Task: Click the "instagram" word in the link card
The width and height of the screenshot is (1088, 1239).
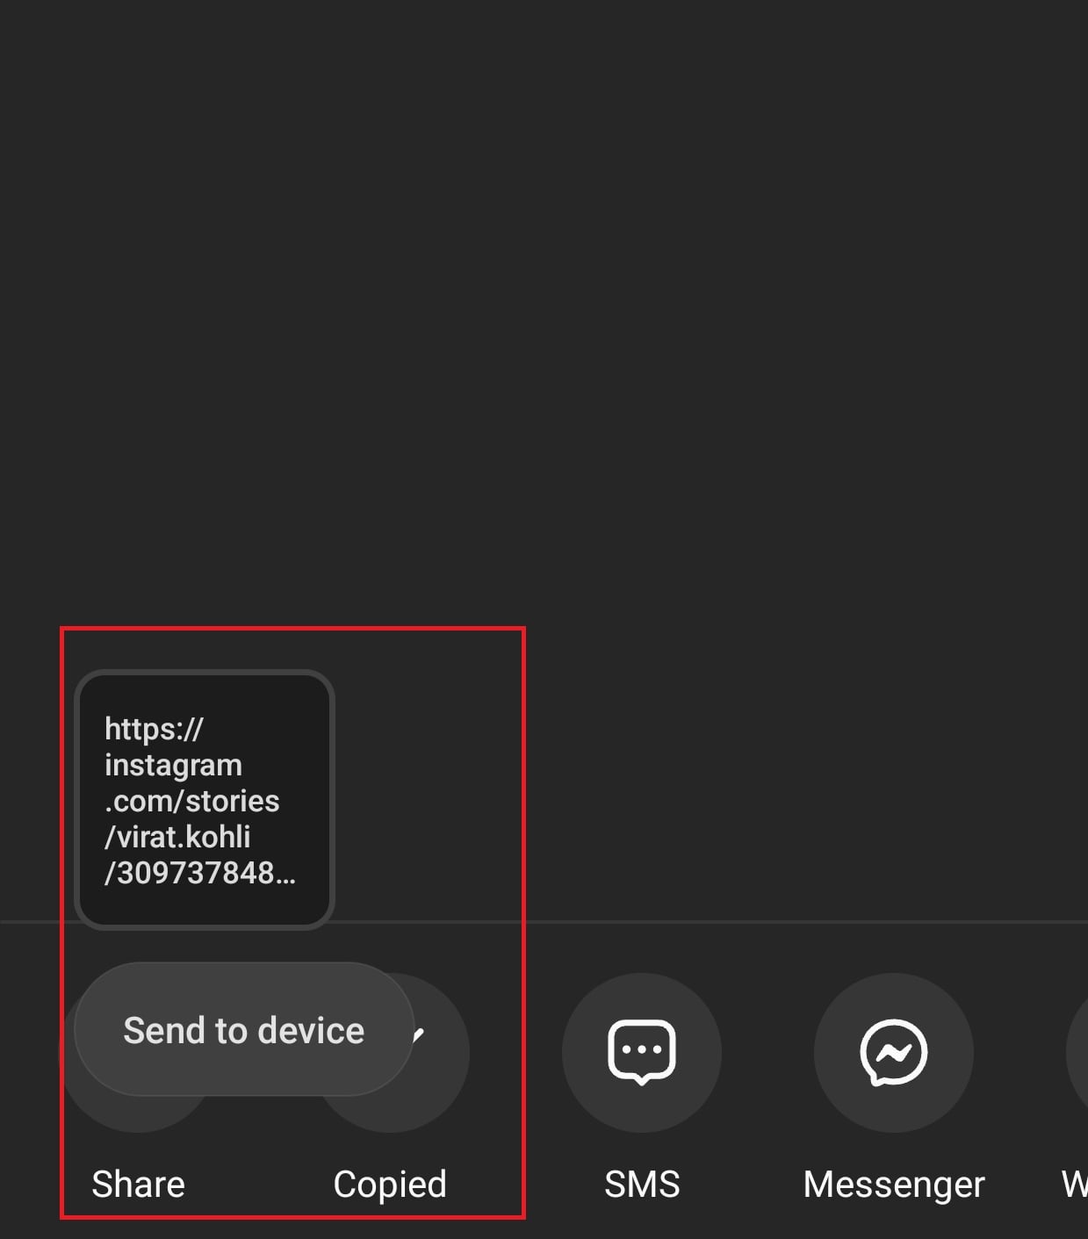Action: [x=173, y=766]
